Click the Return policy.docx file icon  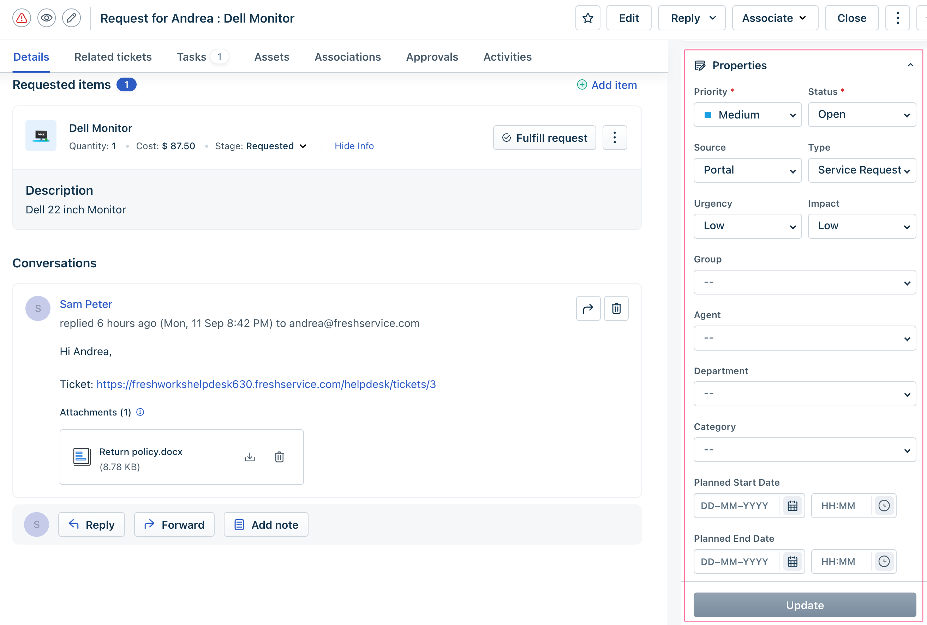pos(82,457)
